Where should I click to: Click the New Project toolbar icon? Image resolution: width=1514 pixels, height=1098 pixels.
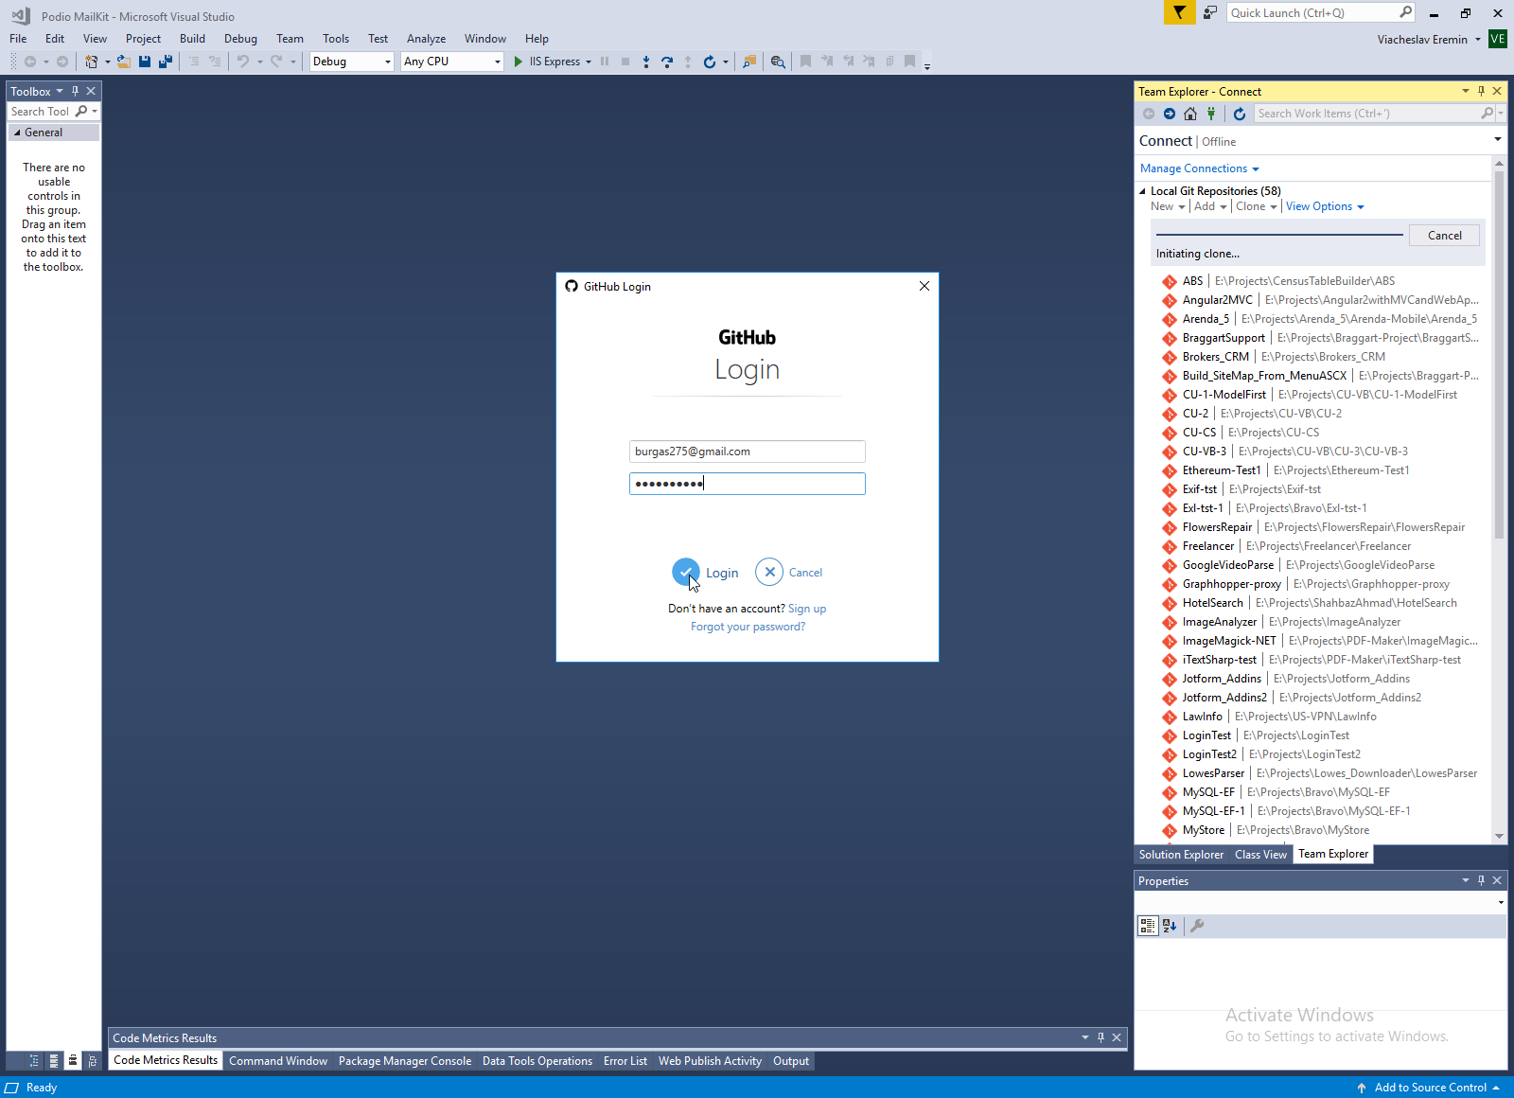91,62
